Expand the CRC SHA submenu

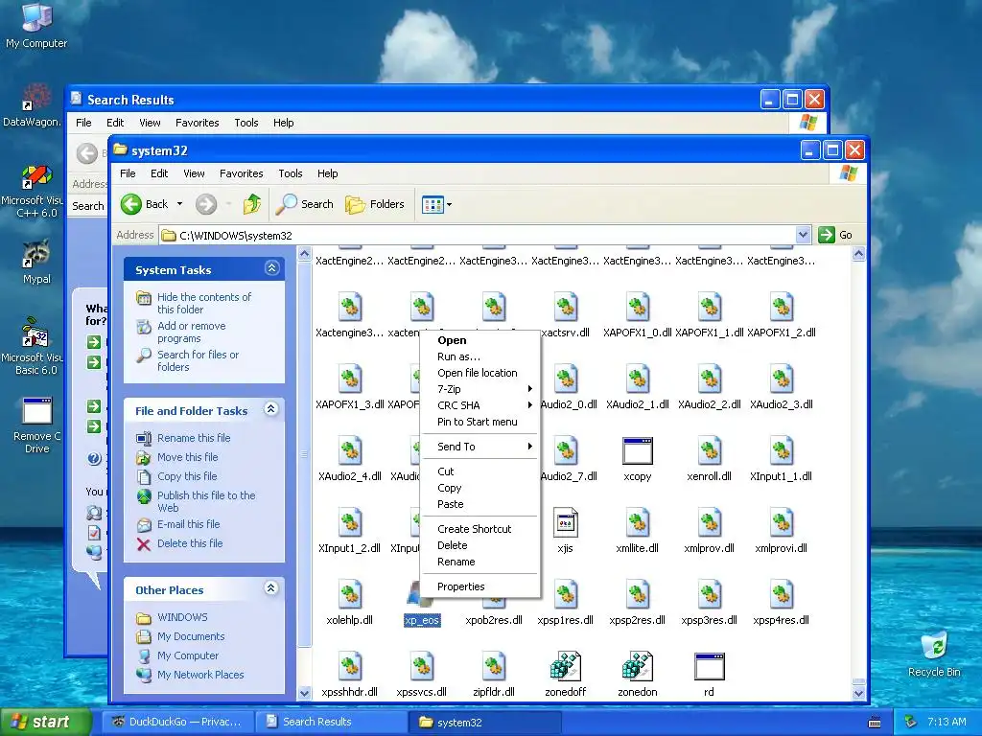click(479, 405)
